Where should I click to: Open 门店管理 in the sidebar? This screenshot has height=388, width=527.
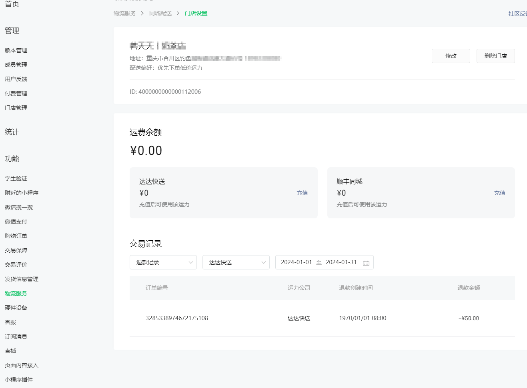click(x=16, y=108)
